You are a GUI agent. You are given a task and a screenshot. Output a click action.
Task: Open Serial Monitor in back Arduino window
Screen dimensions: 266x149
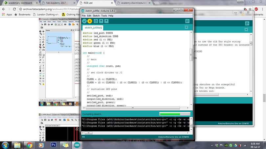[247, 23]
